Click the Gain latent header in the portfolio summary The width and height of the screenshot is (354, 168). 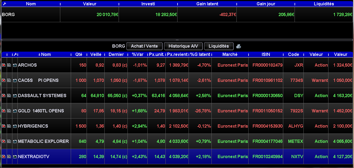(207, 4)
